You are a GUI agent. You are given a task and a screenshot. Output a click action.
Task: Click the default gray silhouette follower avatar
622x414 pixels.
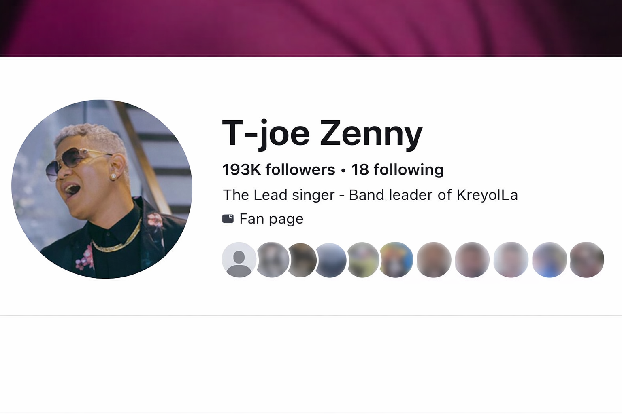[239, 260]
